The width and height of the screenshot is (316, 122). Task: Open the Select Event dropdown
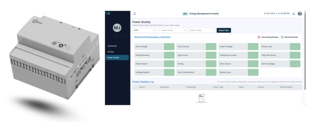click(174, 30)
